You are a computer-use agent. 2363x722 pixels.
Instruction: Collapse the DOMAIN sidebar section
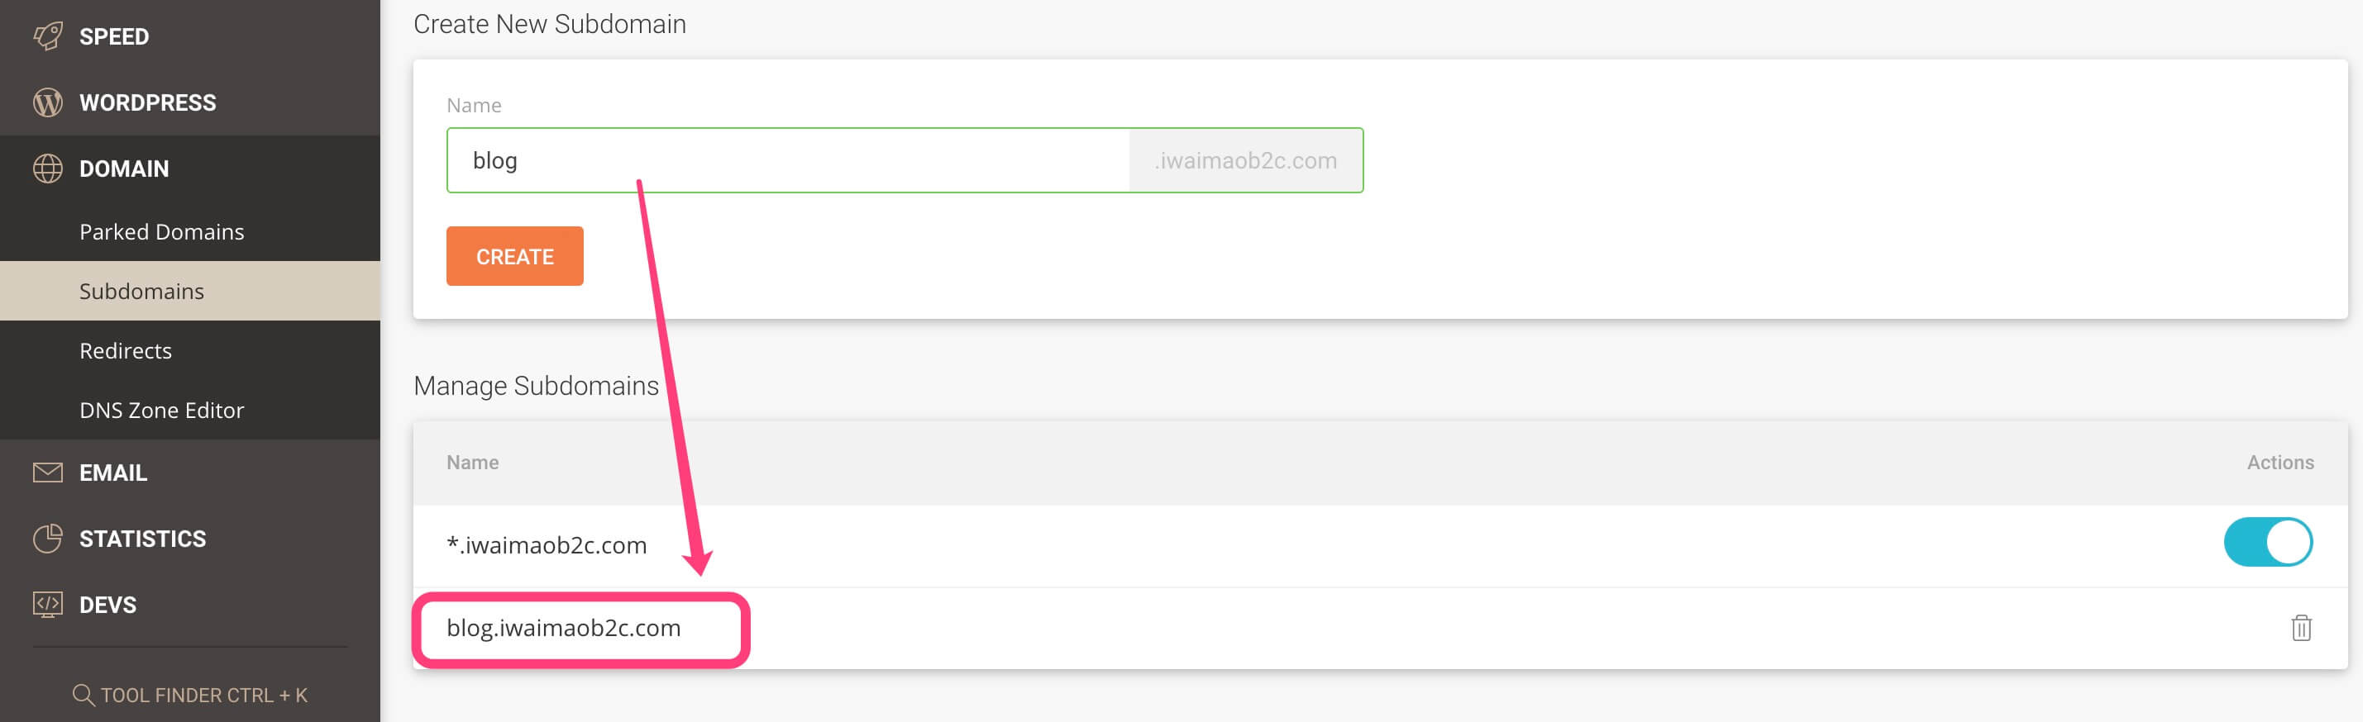(124, 169)
